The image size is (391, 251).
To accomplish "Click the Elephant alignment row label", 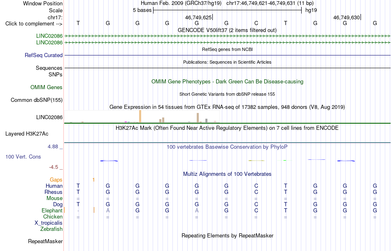I will tap(52, 211).
